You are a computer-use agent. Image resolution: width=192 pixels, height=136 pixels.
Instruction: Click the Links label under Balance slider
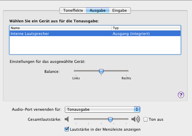point(76,78)
